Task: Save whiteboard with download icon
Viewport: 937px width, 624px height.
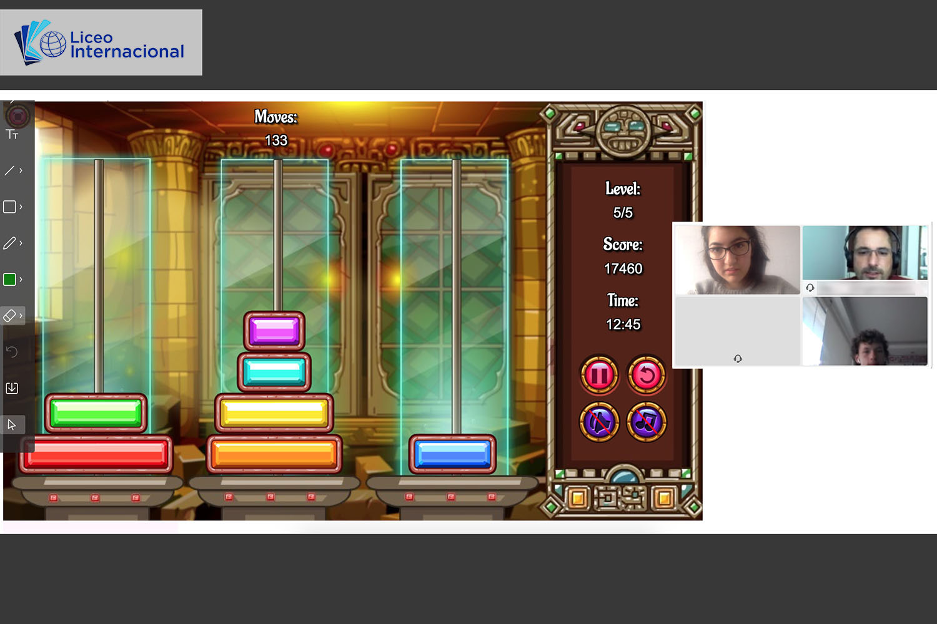Action: (11, 388)
